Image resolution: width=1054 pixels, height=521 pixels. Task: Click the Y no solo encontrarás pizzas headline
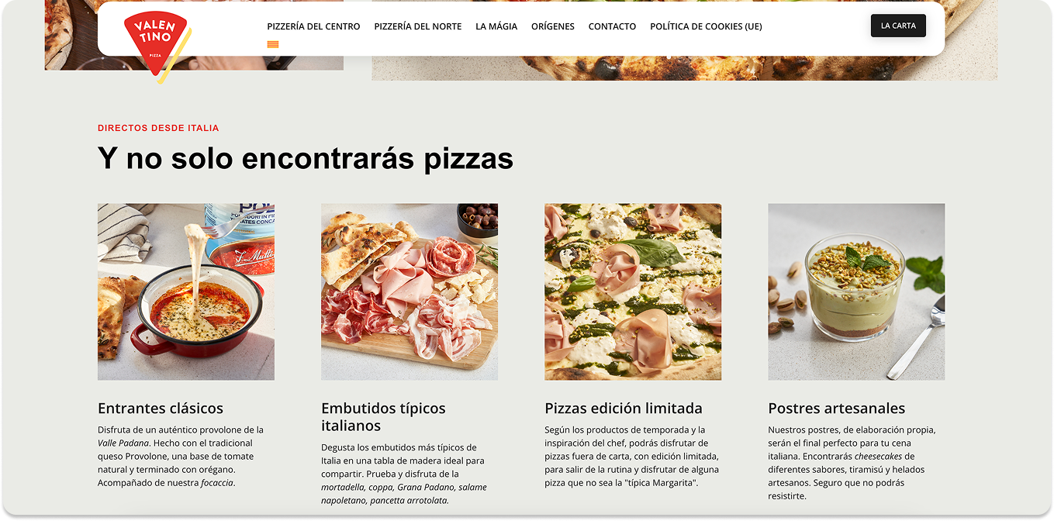point(306,158)
